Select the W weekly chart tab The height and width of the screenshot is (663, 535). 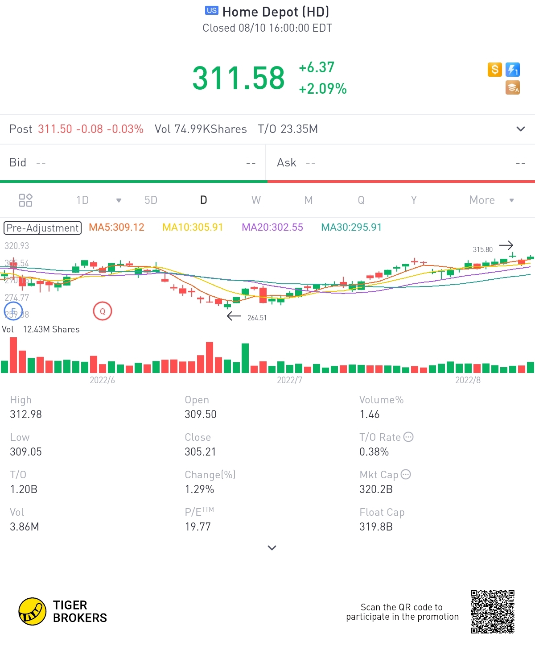(x=256, y=200)
